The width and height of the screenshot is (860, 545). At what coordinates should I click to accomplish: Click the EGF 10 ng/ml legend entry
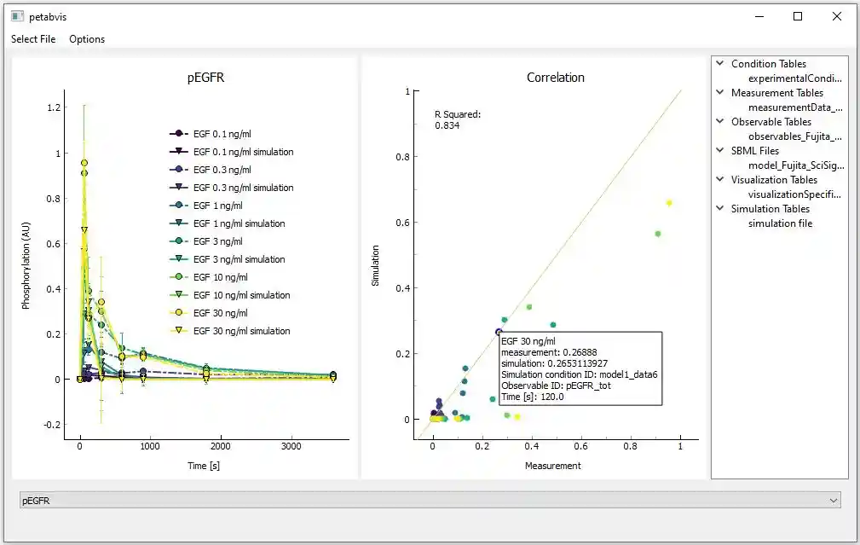(x=209, y=277)
